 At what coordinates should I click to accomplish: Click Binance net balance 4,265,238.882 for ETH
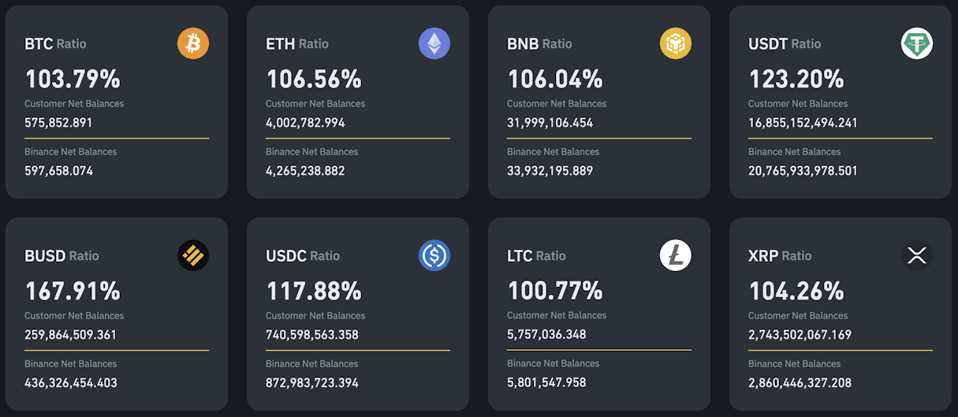click(x=305, y=171)
